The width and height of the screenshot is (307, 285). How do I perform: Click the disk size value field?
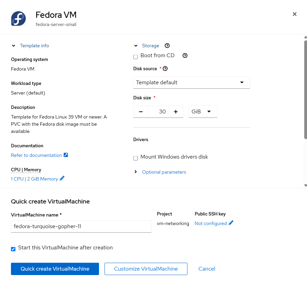point(158,112)
